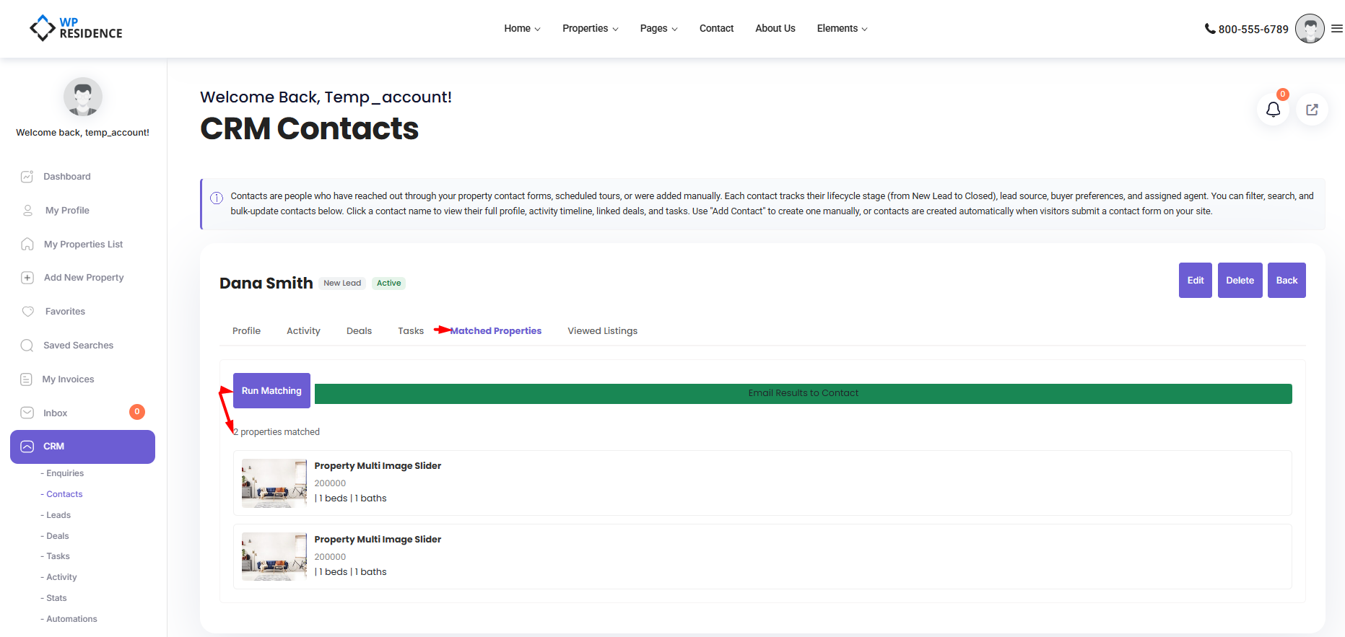Open Inbox in the sidebar
This screenshot has width=1345, height=637.
click(x=55, y=413)
